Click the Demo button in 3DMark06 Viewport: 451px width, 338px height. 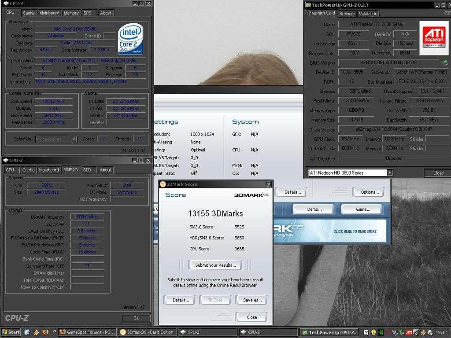coord(314,209)
